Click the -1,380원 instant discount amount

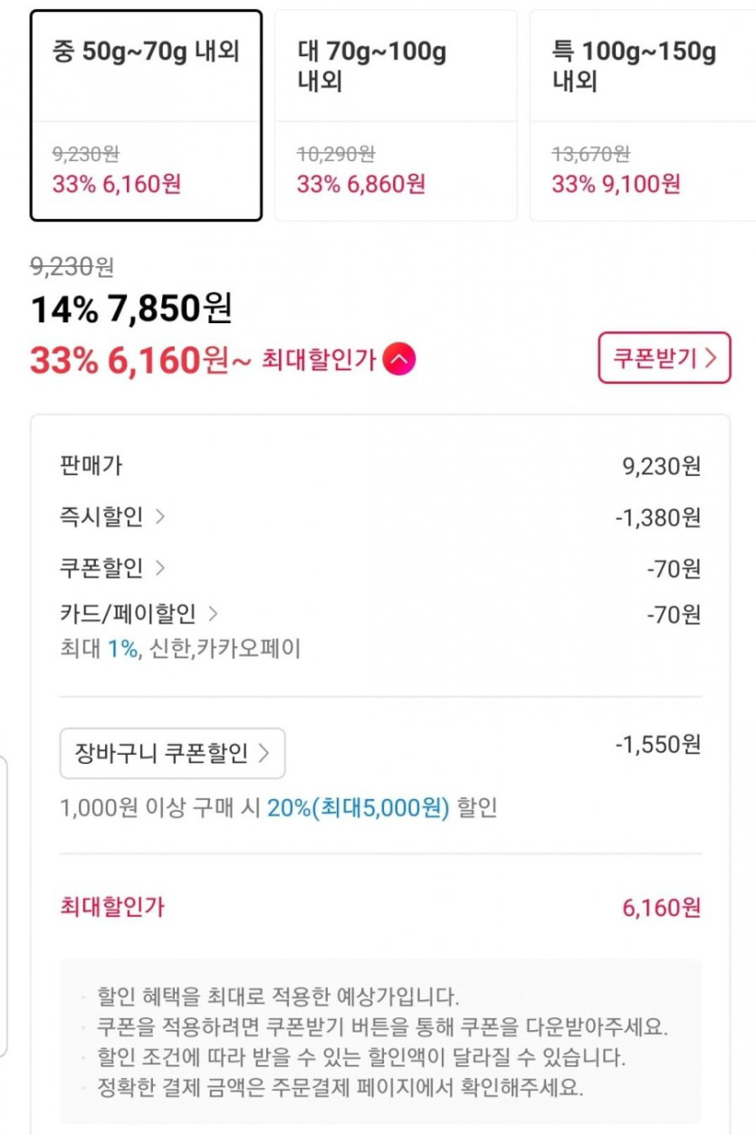pyautogui.click(x=657, y=518)
